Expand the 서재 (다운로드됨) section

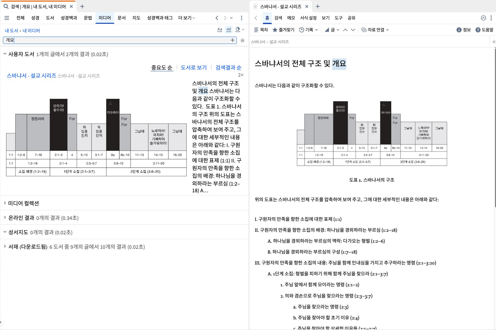click(5, 247)
